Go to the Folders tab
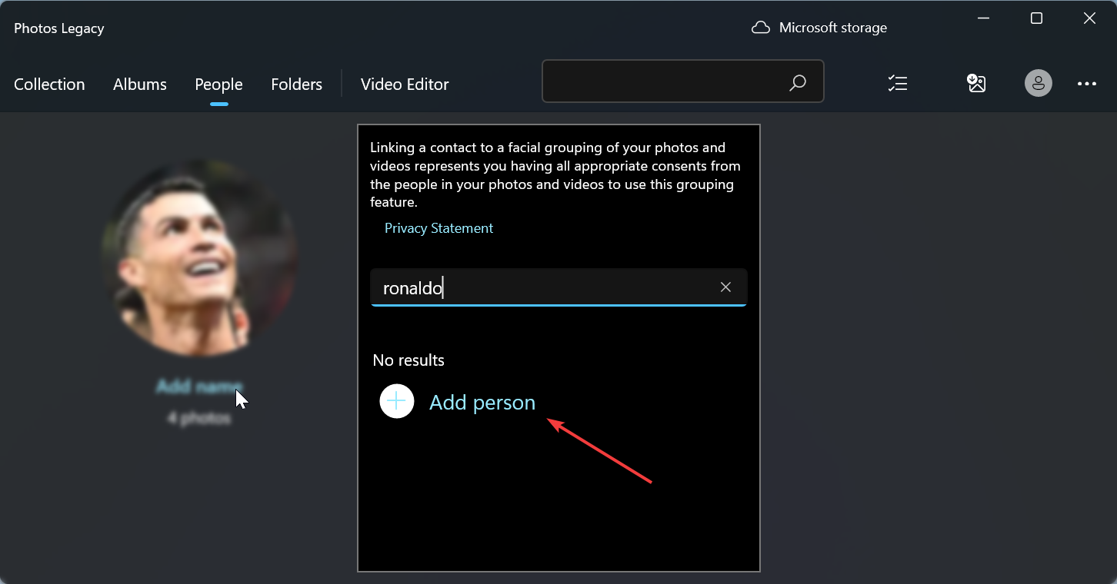This screenshot has width=1117, height=584. 296,85
